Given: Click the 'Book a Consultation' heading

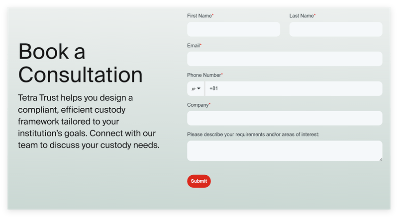Looking at the screenshot, I should (x=80, y=63).
